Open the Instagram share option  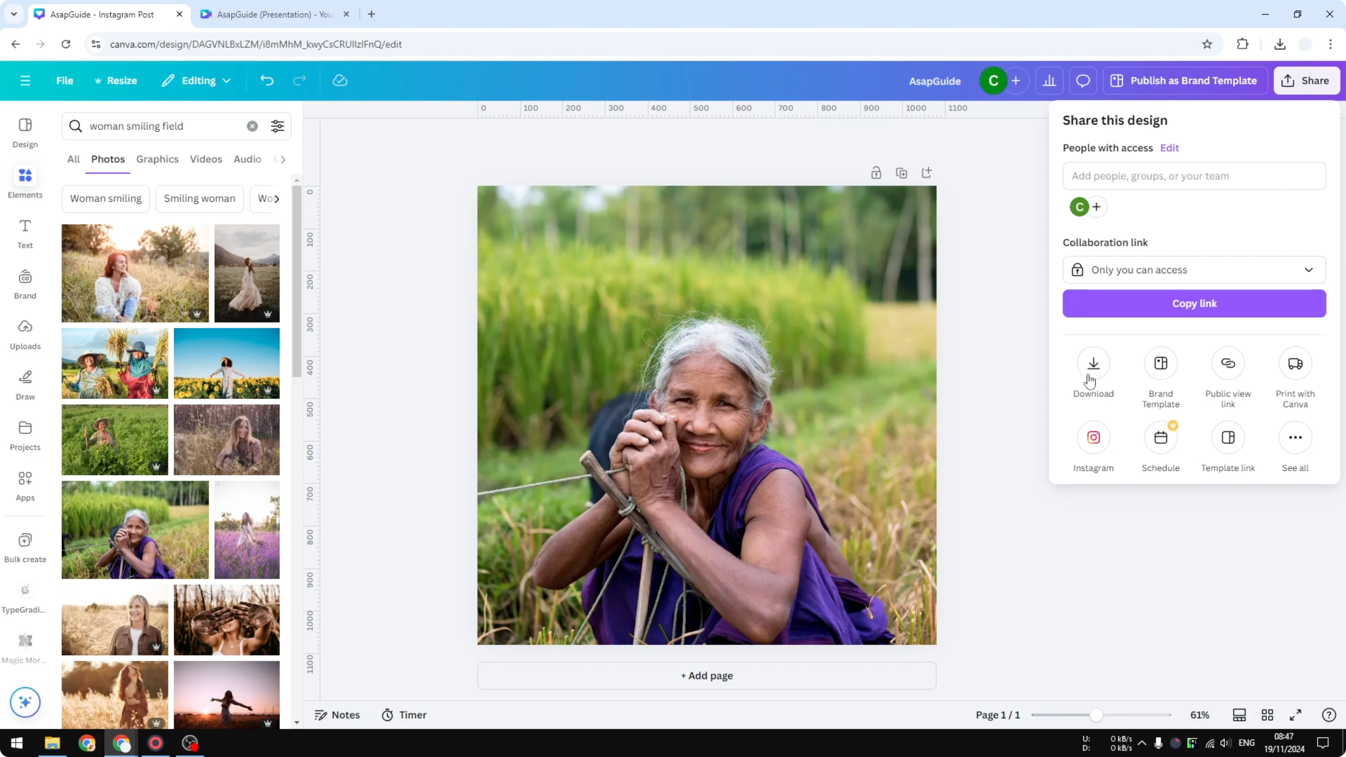coord(1093,438)
